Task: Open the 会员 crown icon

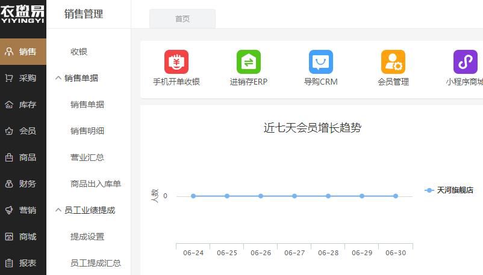Action: tap(9, 131)
